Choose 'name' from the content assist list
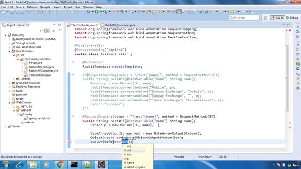 coord(130,163)
